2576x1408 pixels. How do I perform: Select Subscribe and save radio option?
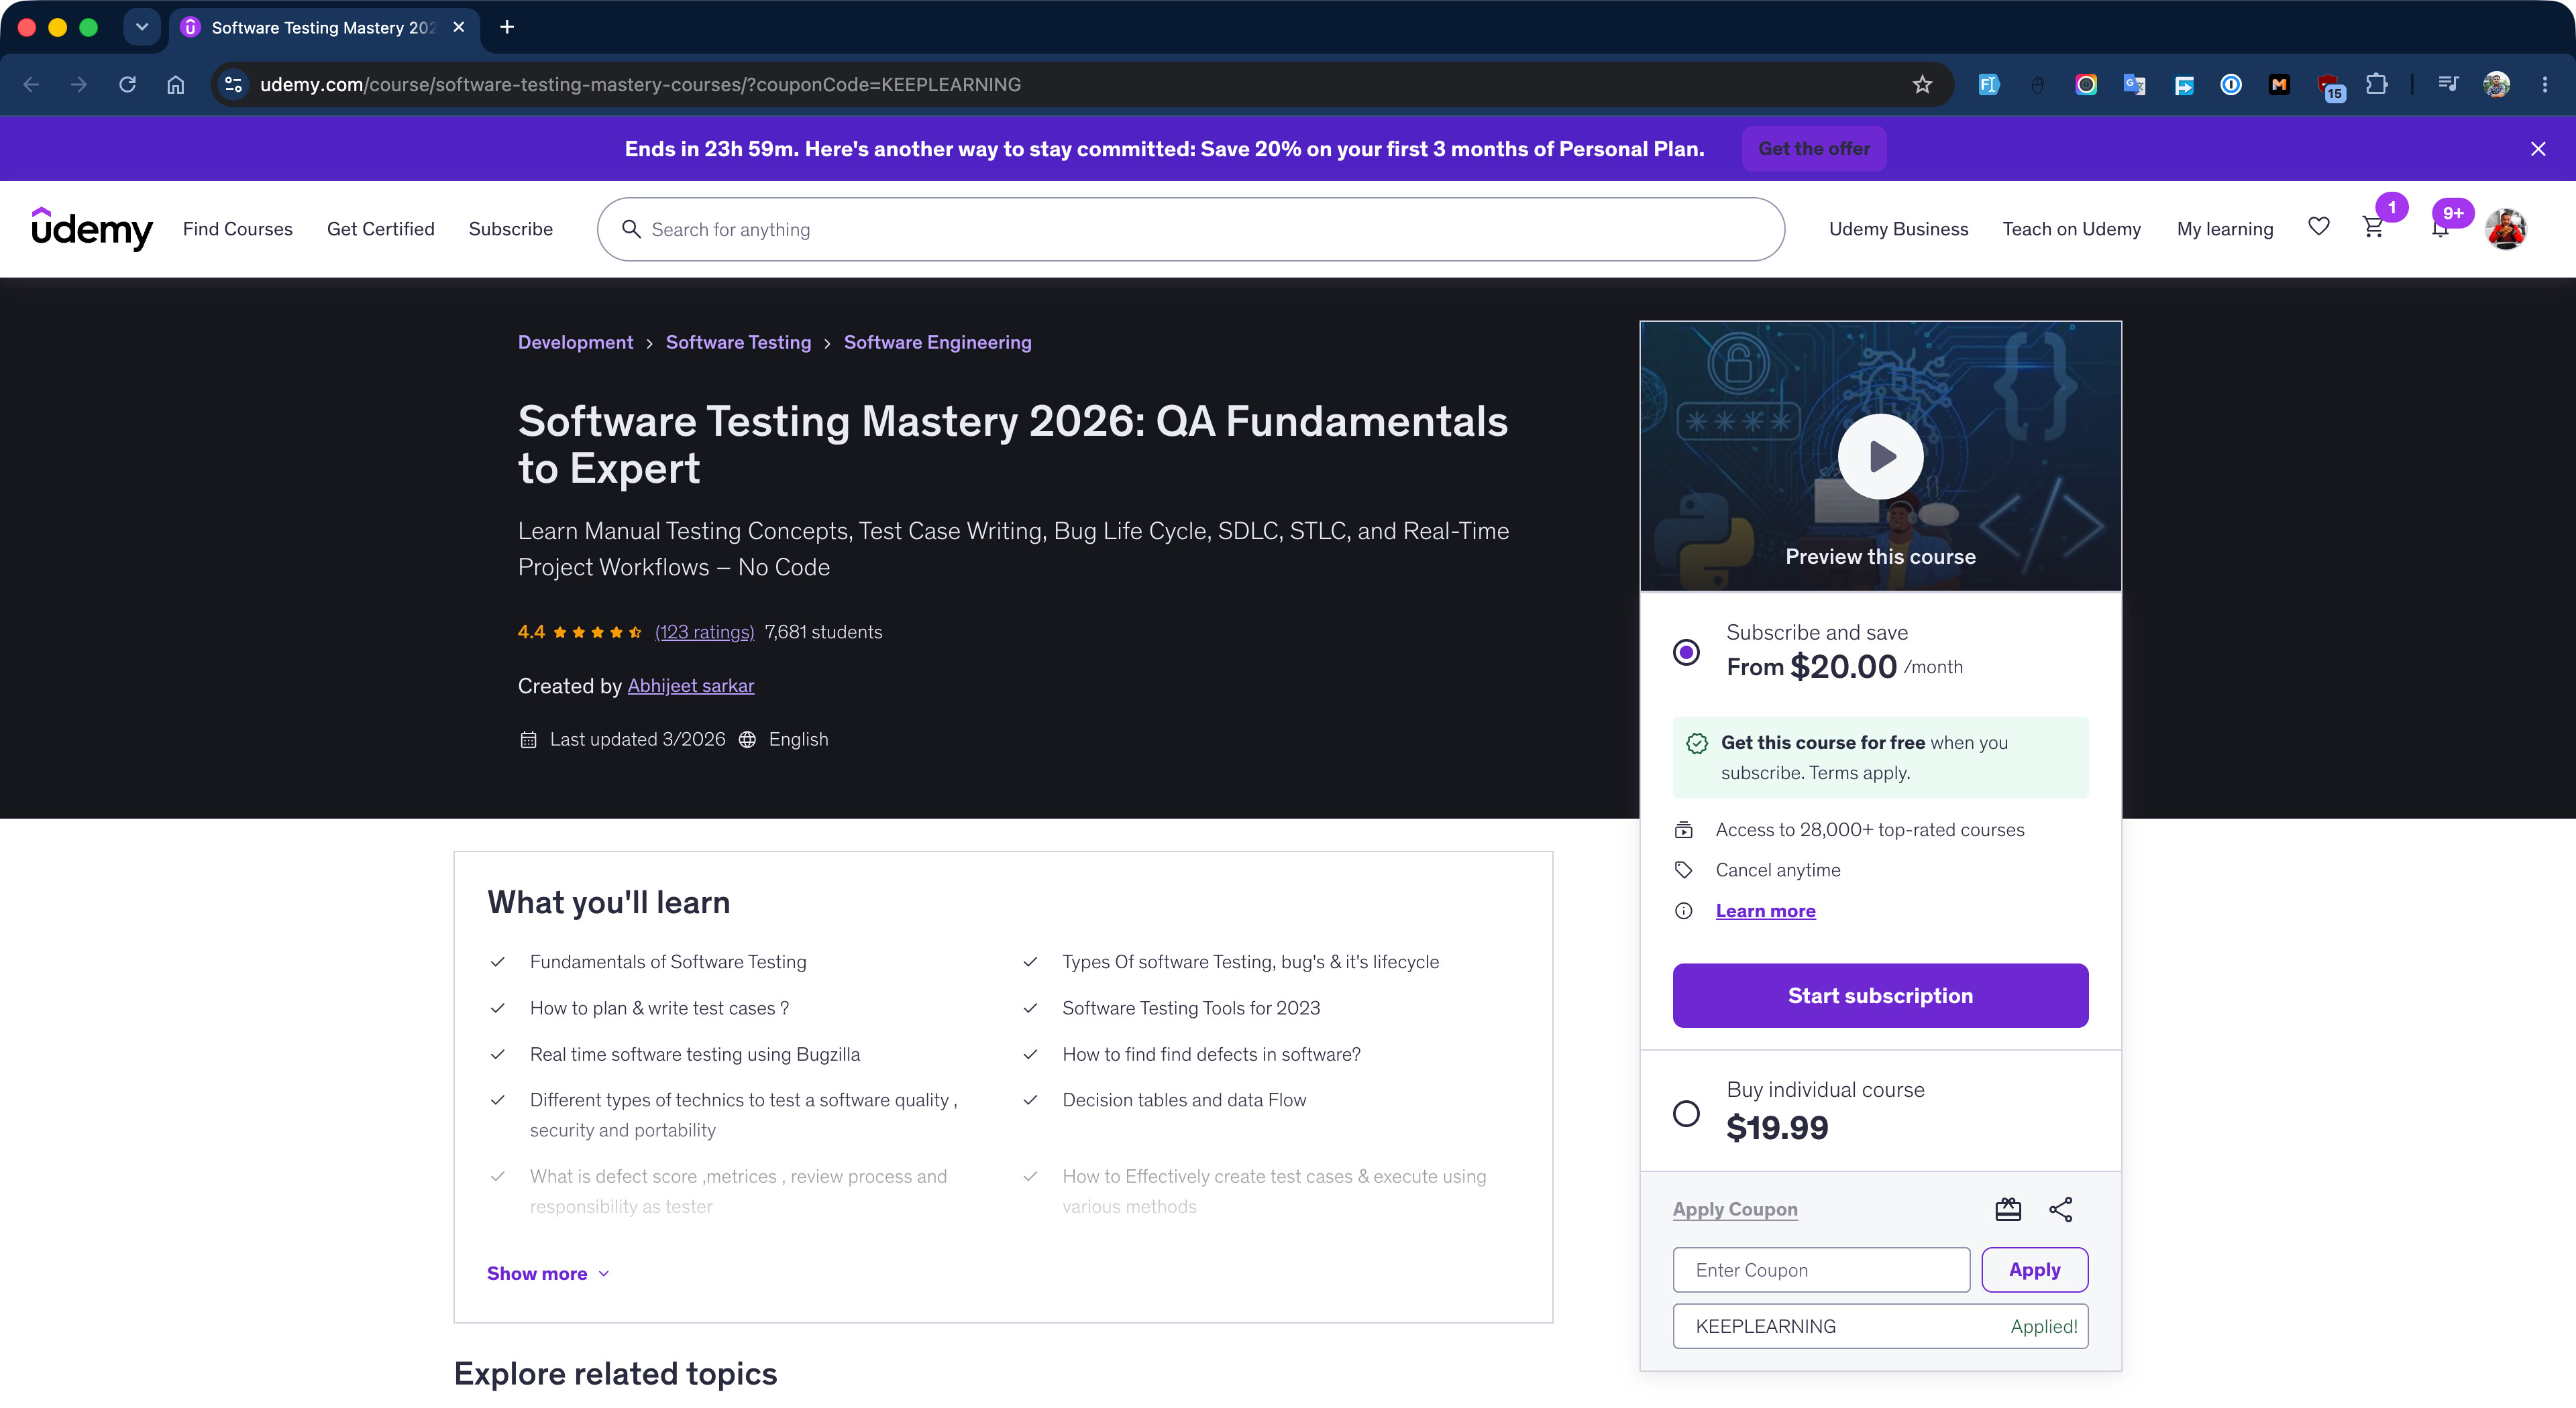coord(1686,652)
